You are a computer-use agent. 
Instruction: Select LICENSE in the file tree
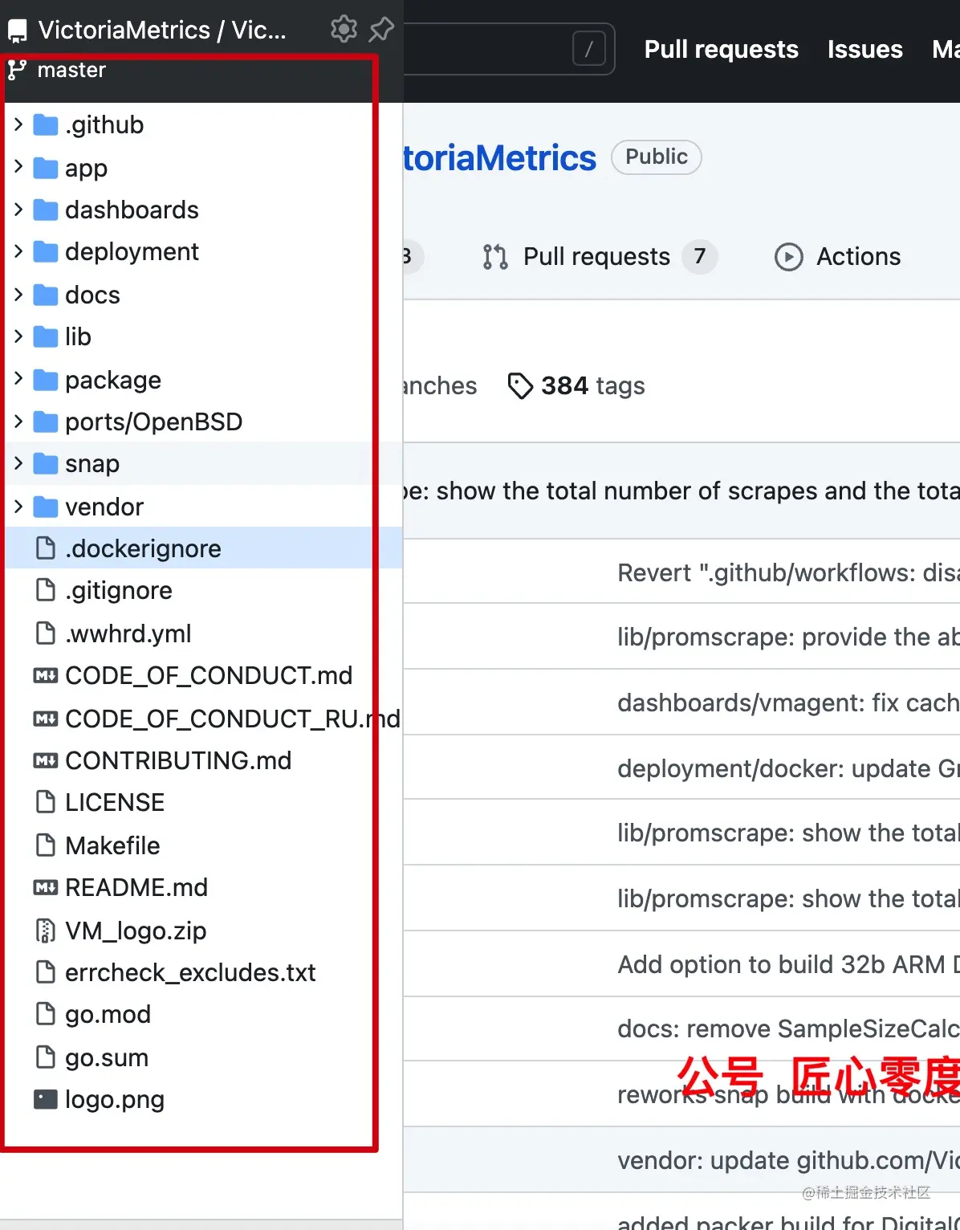[115, 802]
